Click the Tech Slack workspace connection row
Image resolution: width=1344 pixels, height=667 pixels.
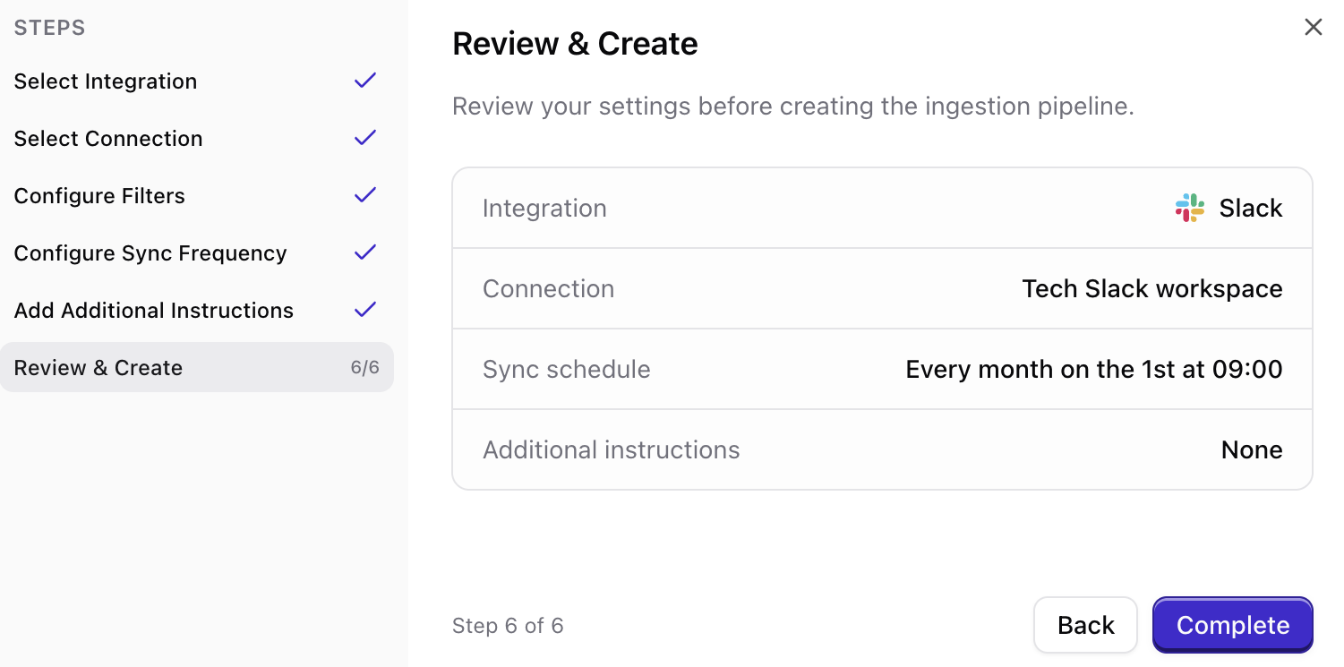(x=882, y=288)
